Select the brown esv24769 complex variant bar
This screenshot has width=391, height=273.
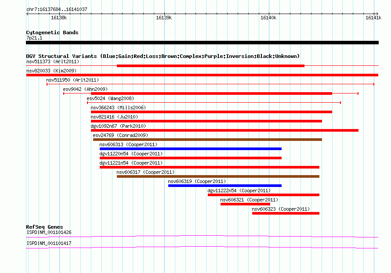pyautogui.click(x=207, y=140)
